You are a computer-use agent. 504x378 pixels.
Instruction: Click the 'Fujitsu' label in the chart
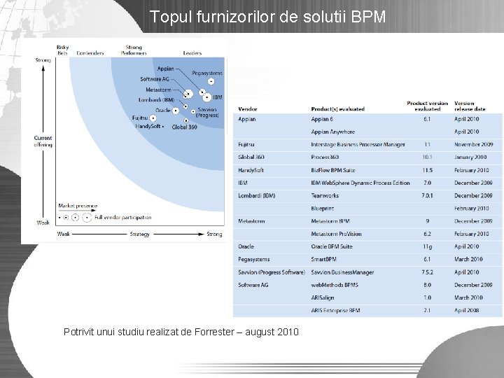click(140, 118)
